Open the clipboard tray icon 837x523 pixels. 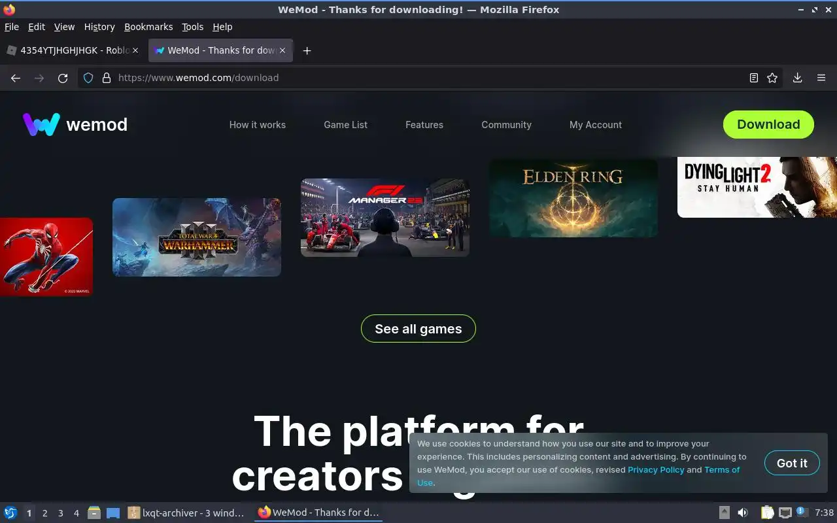tap(767, 513)
